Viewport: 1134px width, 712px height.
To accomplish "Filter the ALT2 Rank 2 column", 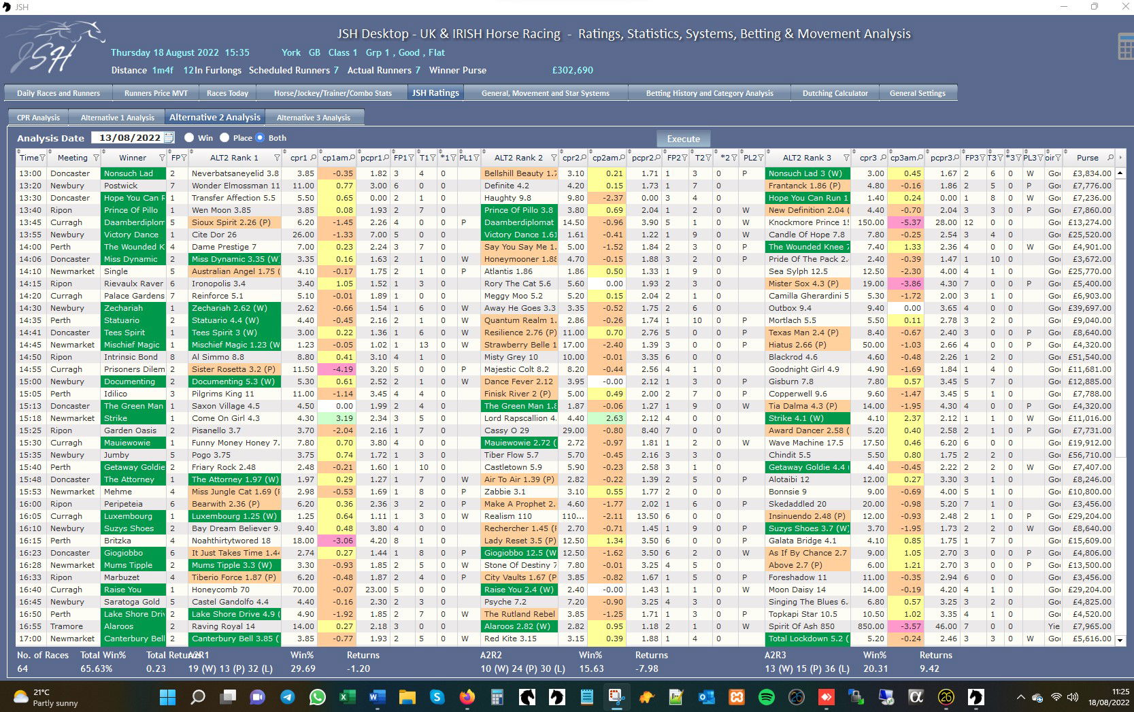I will click(x=554, y=158).
